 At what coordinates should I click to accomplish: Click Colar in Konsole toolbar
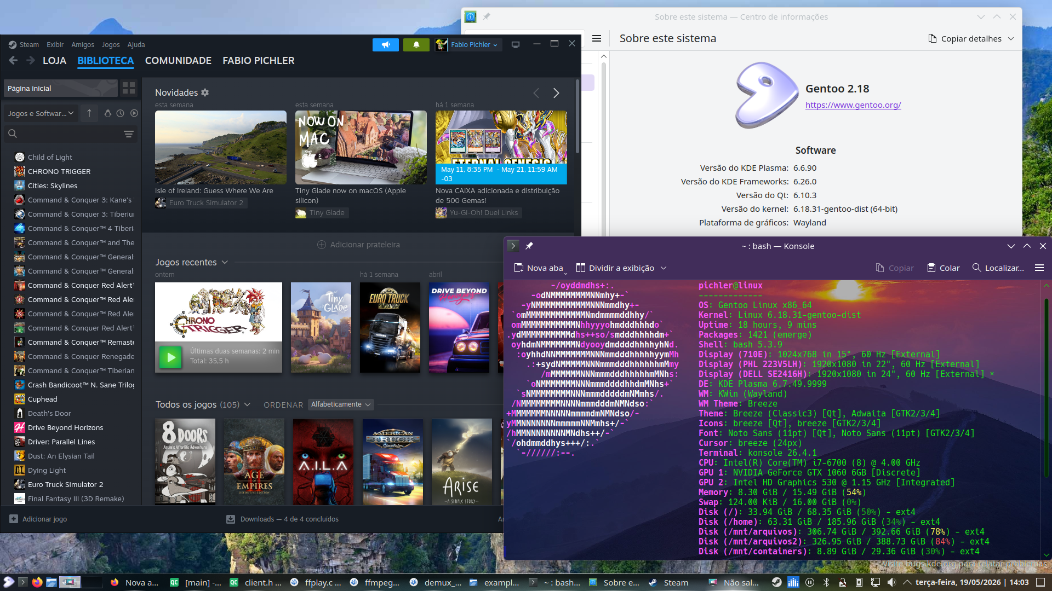[x=944, y=268]
